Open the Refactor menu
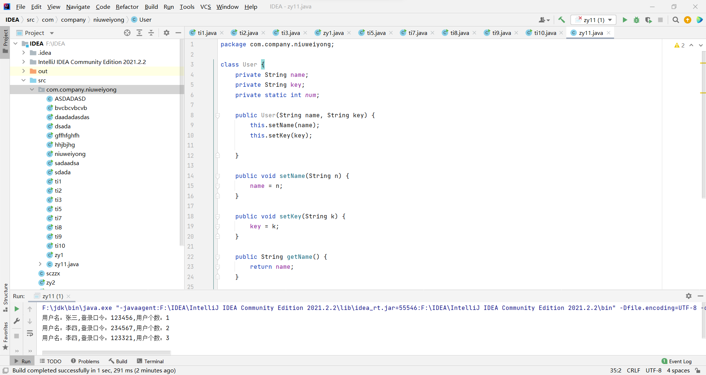The width and height of the screenshot is (706, 375). click(127, 7)
